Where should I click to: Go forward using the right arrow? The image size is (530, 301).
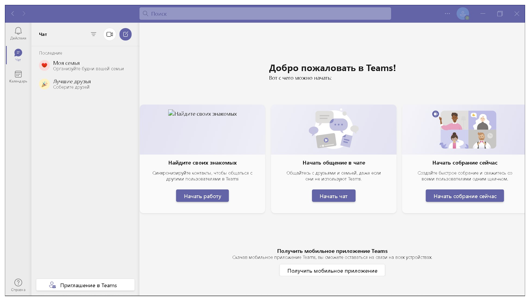(24, 14)
